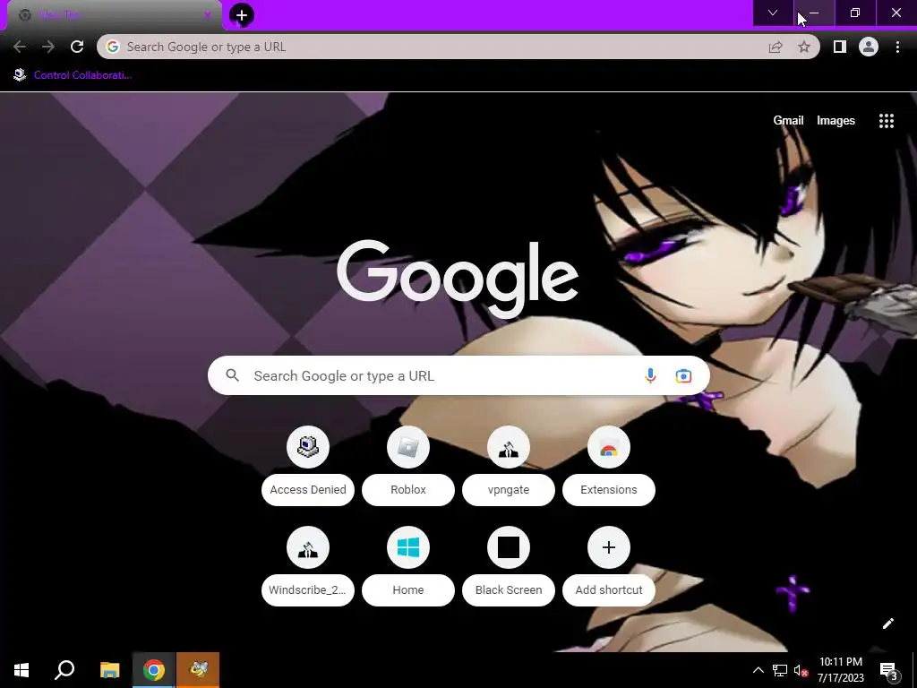Image resolution: width=917 pixels, height=688 pixels.
Task: Open the taskbar clock and date
Action: point(840,670)
